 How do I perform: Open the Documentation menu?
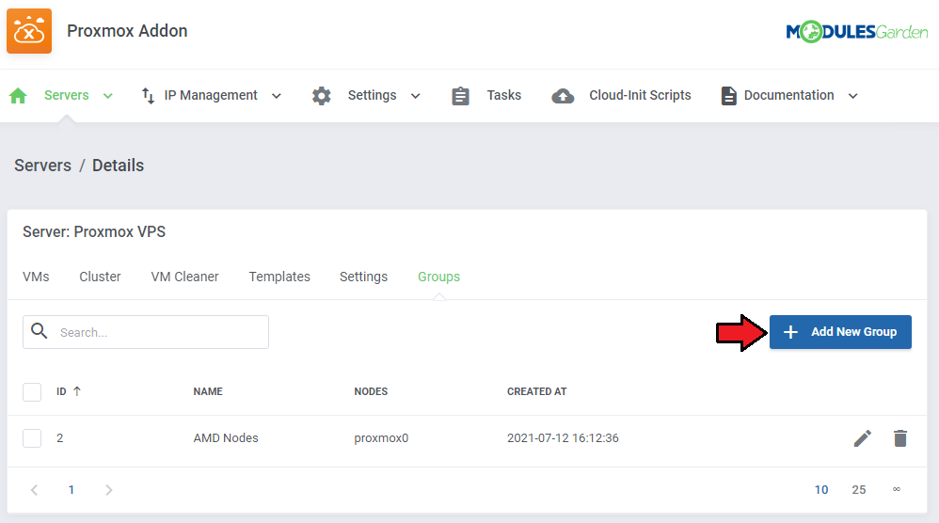[x=788, y=95]
